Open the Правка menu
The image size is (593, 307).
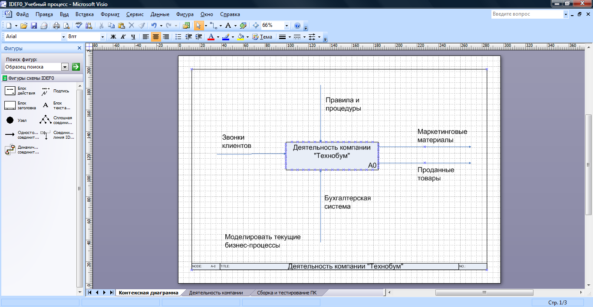[44, 14]
